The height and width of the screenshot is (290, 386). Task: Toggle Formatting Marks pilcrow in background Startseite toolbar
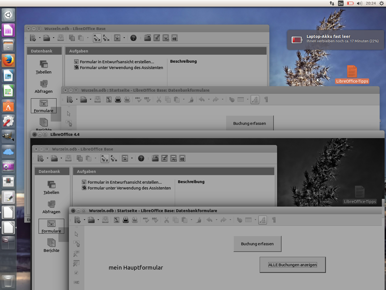266,99
